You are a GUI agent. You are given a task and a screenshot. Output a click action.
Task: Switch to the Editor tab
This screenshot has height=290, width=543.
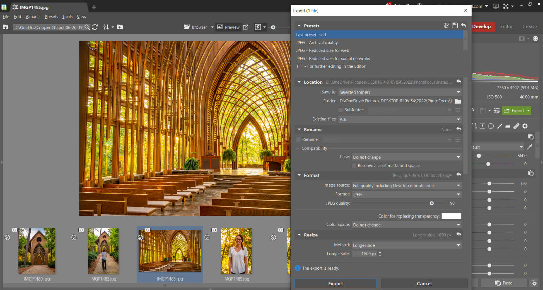[506, 26]
